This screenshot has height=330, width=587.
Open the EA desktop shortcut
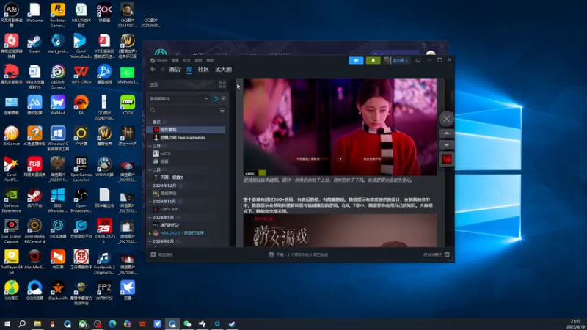pyautogui.click(x=81, y=105)
